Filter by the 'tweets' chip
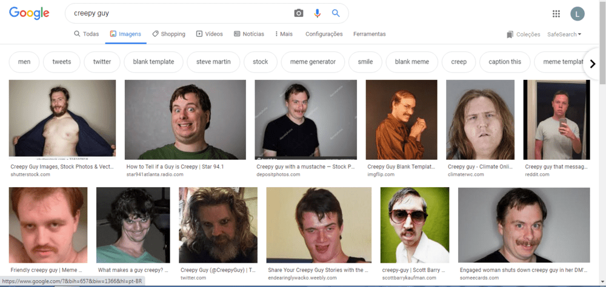The width and height of the screenshot is (606, 287). [x=62, y=62]
